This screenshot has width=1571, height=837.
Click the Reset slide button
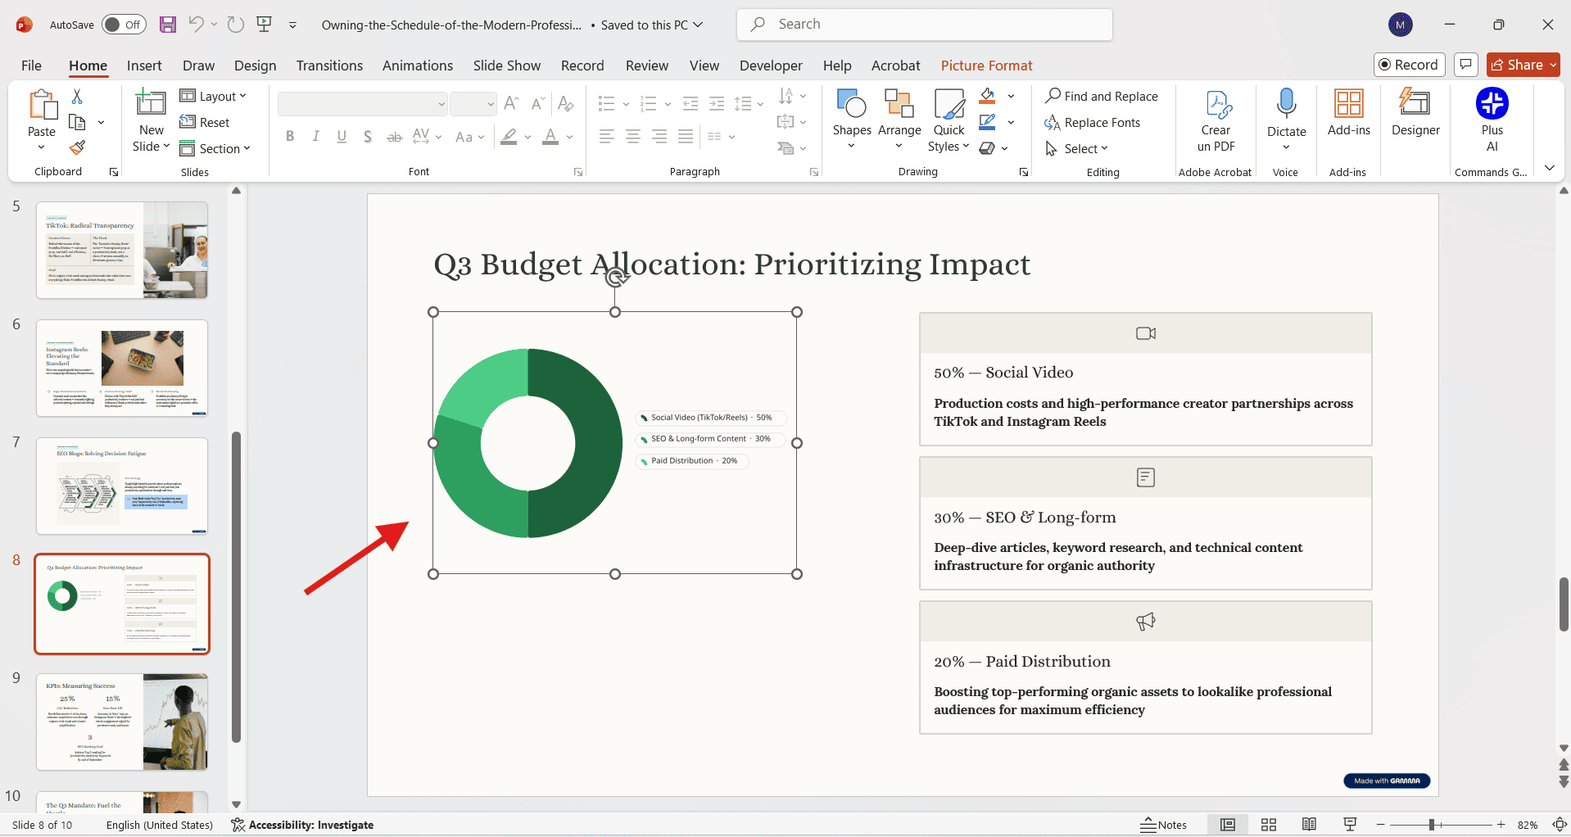(x=205, y=122)
